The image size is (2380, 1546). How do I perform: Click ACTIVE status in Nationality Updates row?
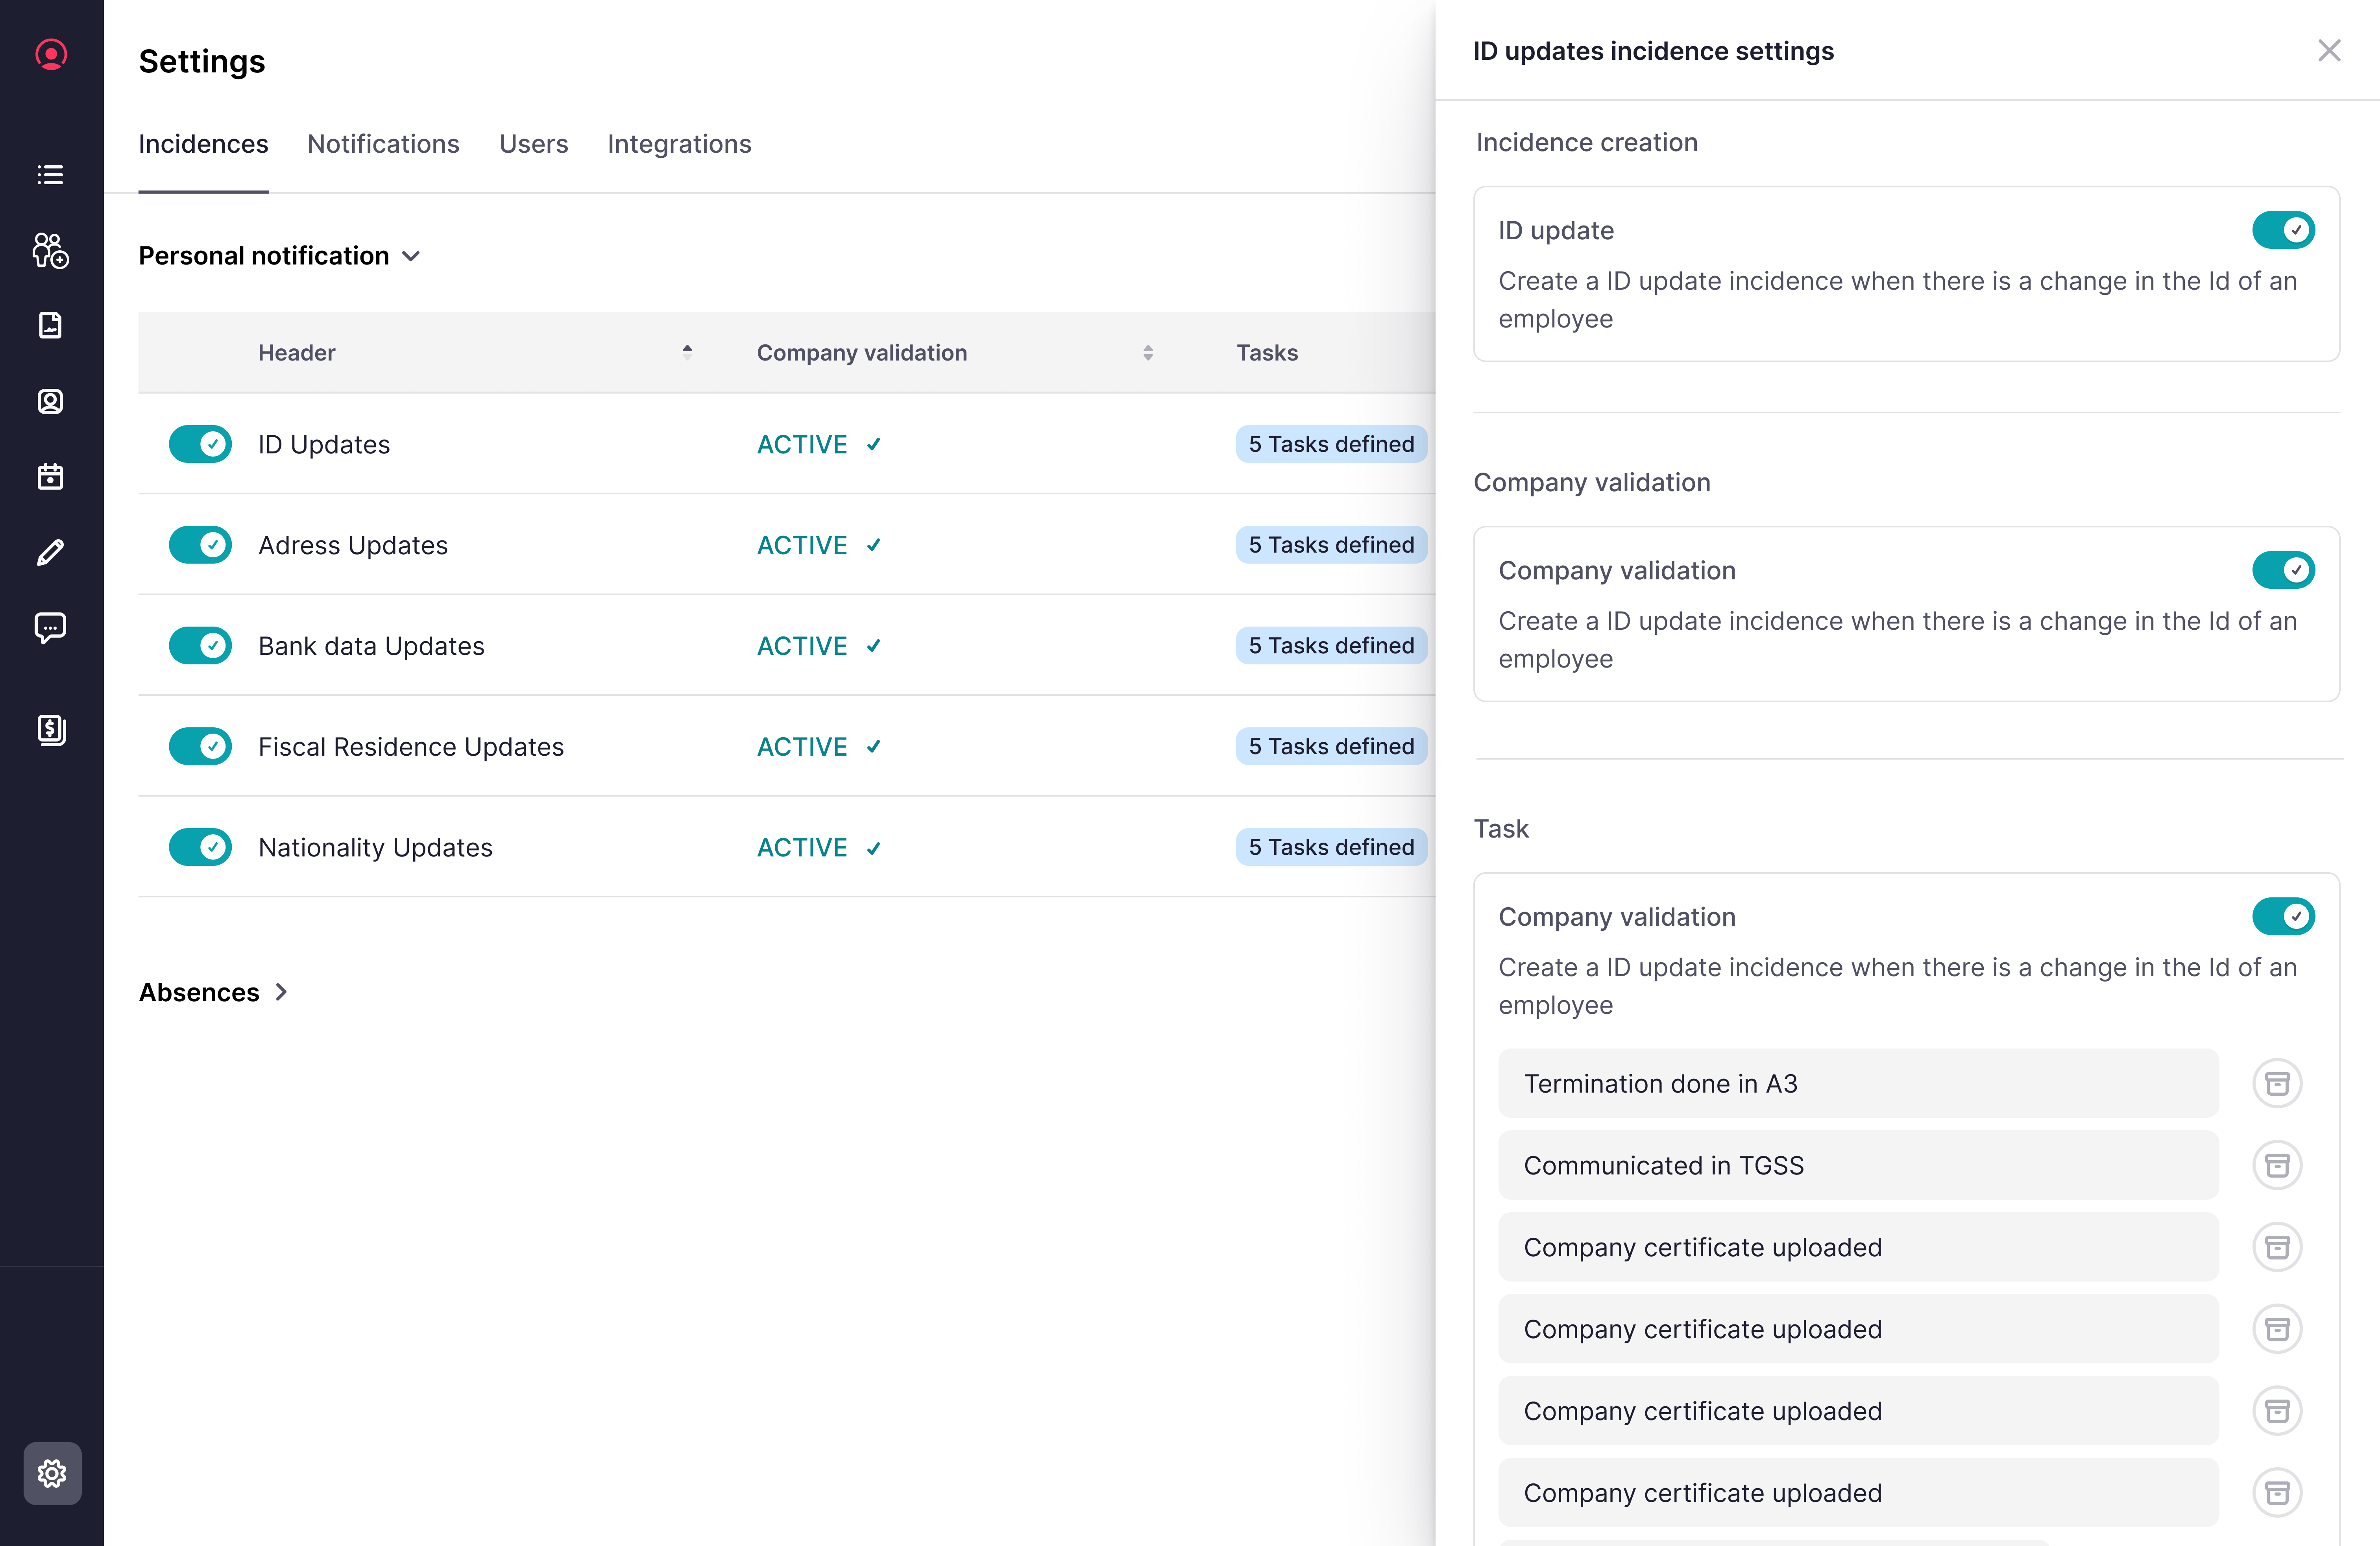(x=818, y=848)
